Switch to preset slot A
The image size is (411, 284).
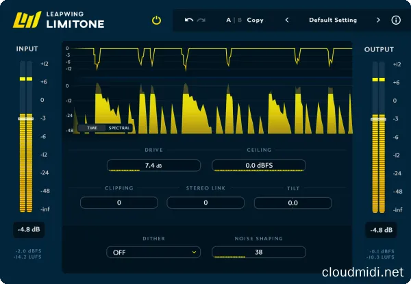point(229,21)
